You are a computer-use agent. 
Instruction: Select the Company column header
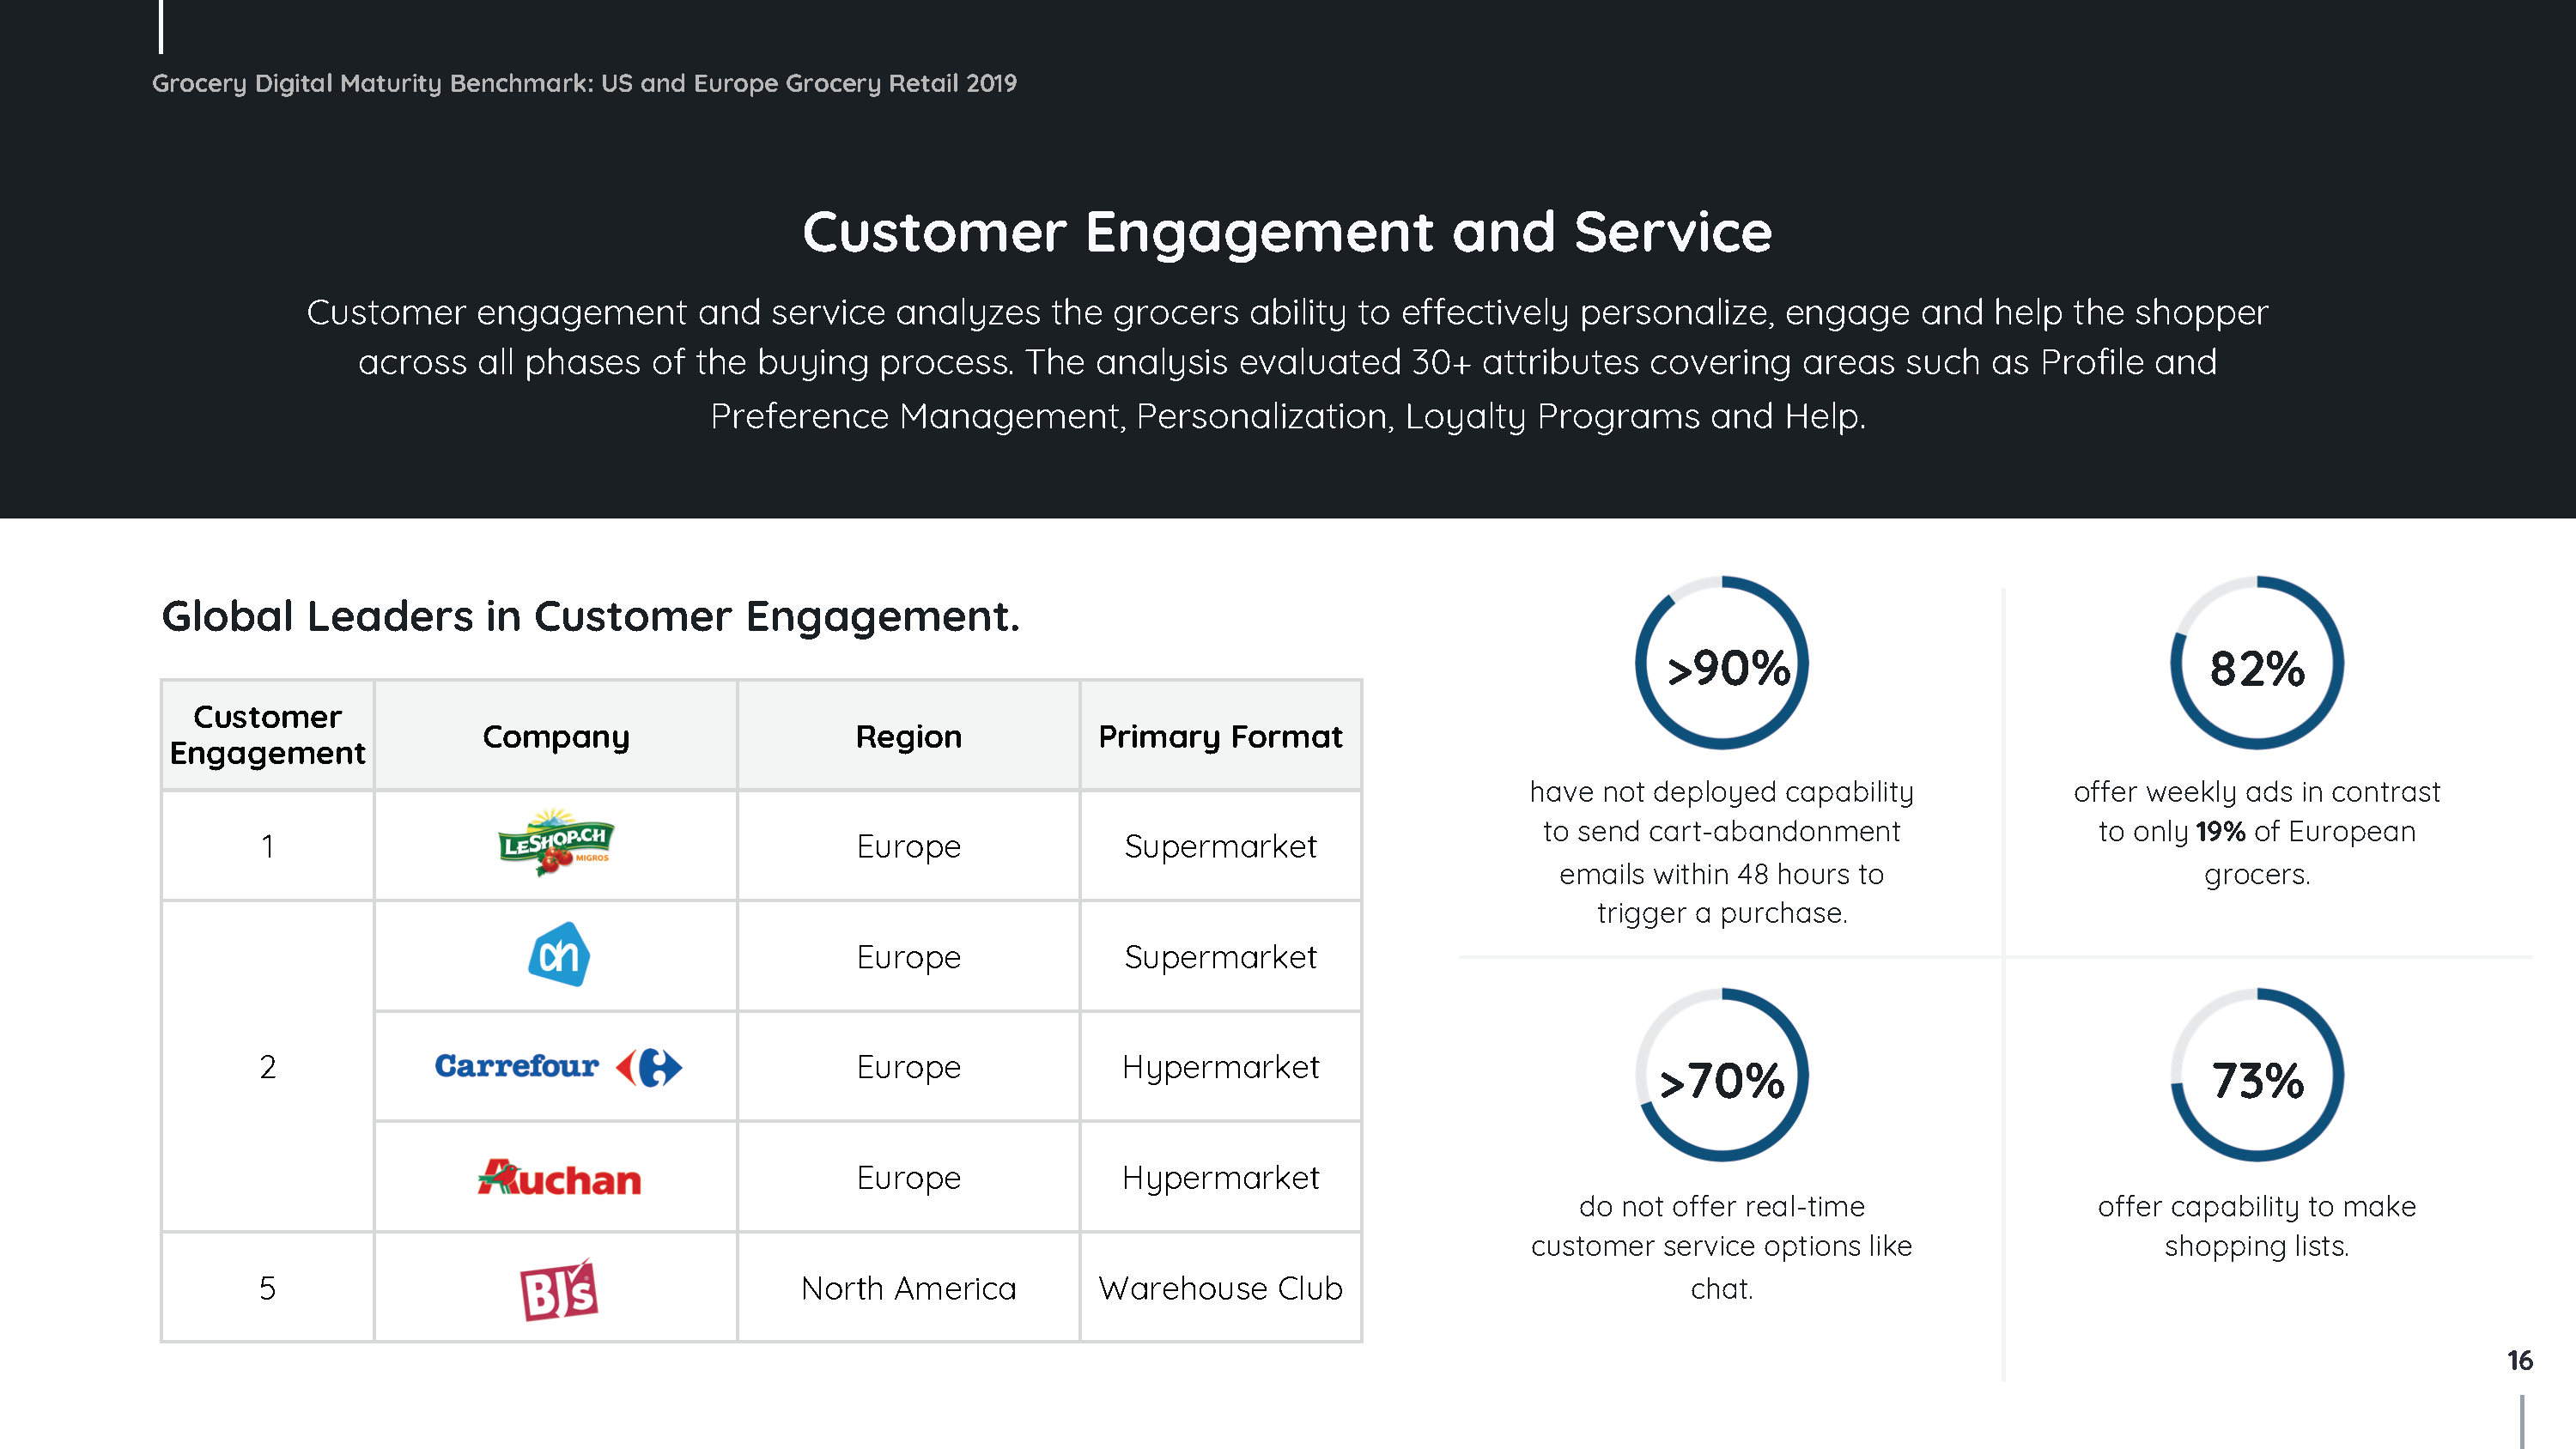(x=556, y=735)
